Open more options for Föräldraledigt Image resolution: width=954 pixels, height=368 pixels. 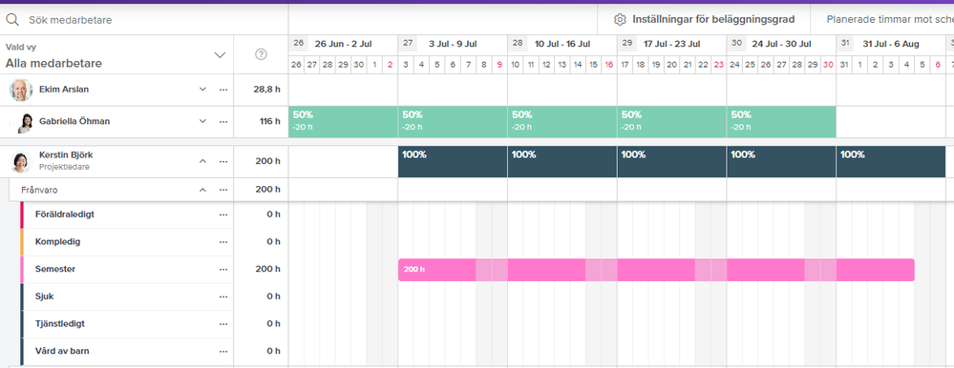223,215
